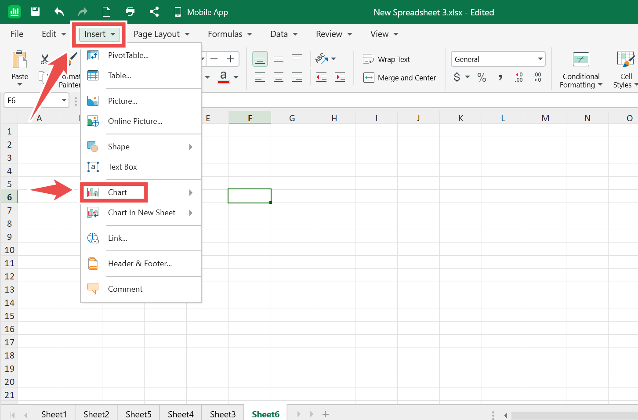Viewport: 638px width, 420px height.
Task: Open the Formulas menu
Action: (x=230, y=34)
